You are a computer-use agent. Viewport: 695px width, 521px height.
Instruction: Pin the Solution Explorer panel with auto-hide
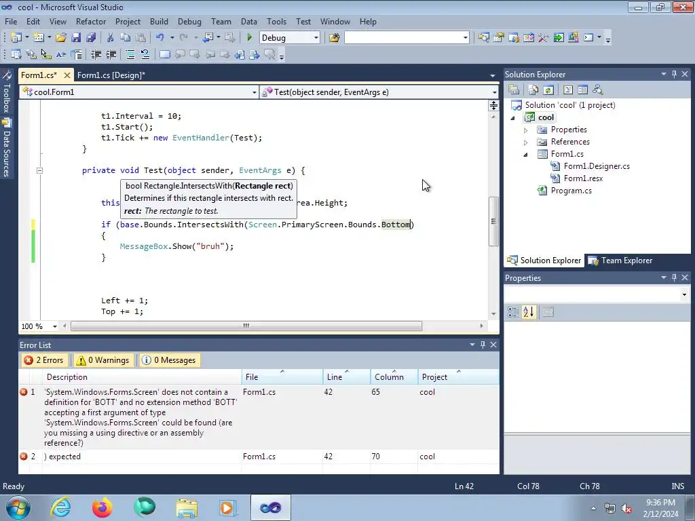point(674,75)
